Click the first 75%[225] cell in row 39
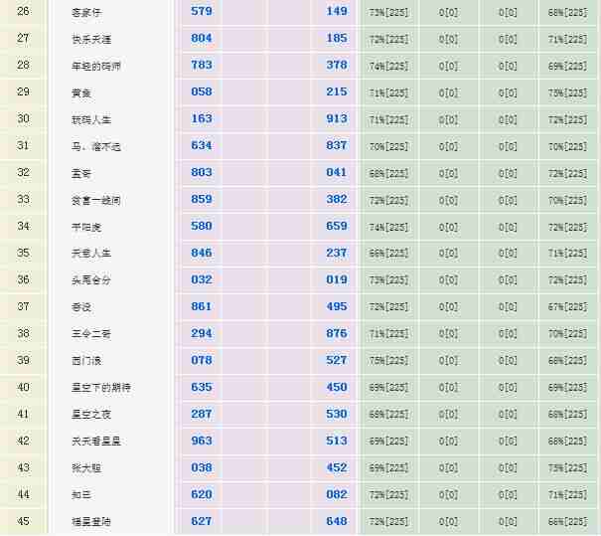This screenshot has height=536, width=601. (x=388, y=361)
